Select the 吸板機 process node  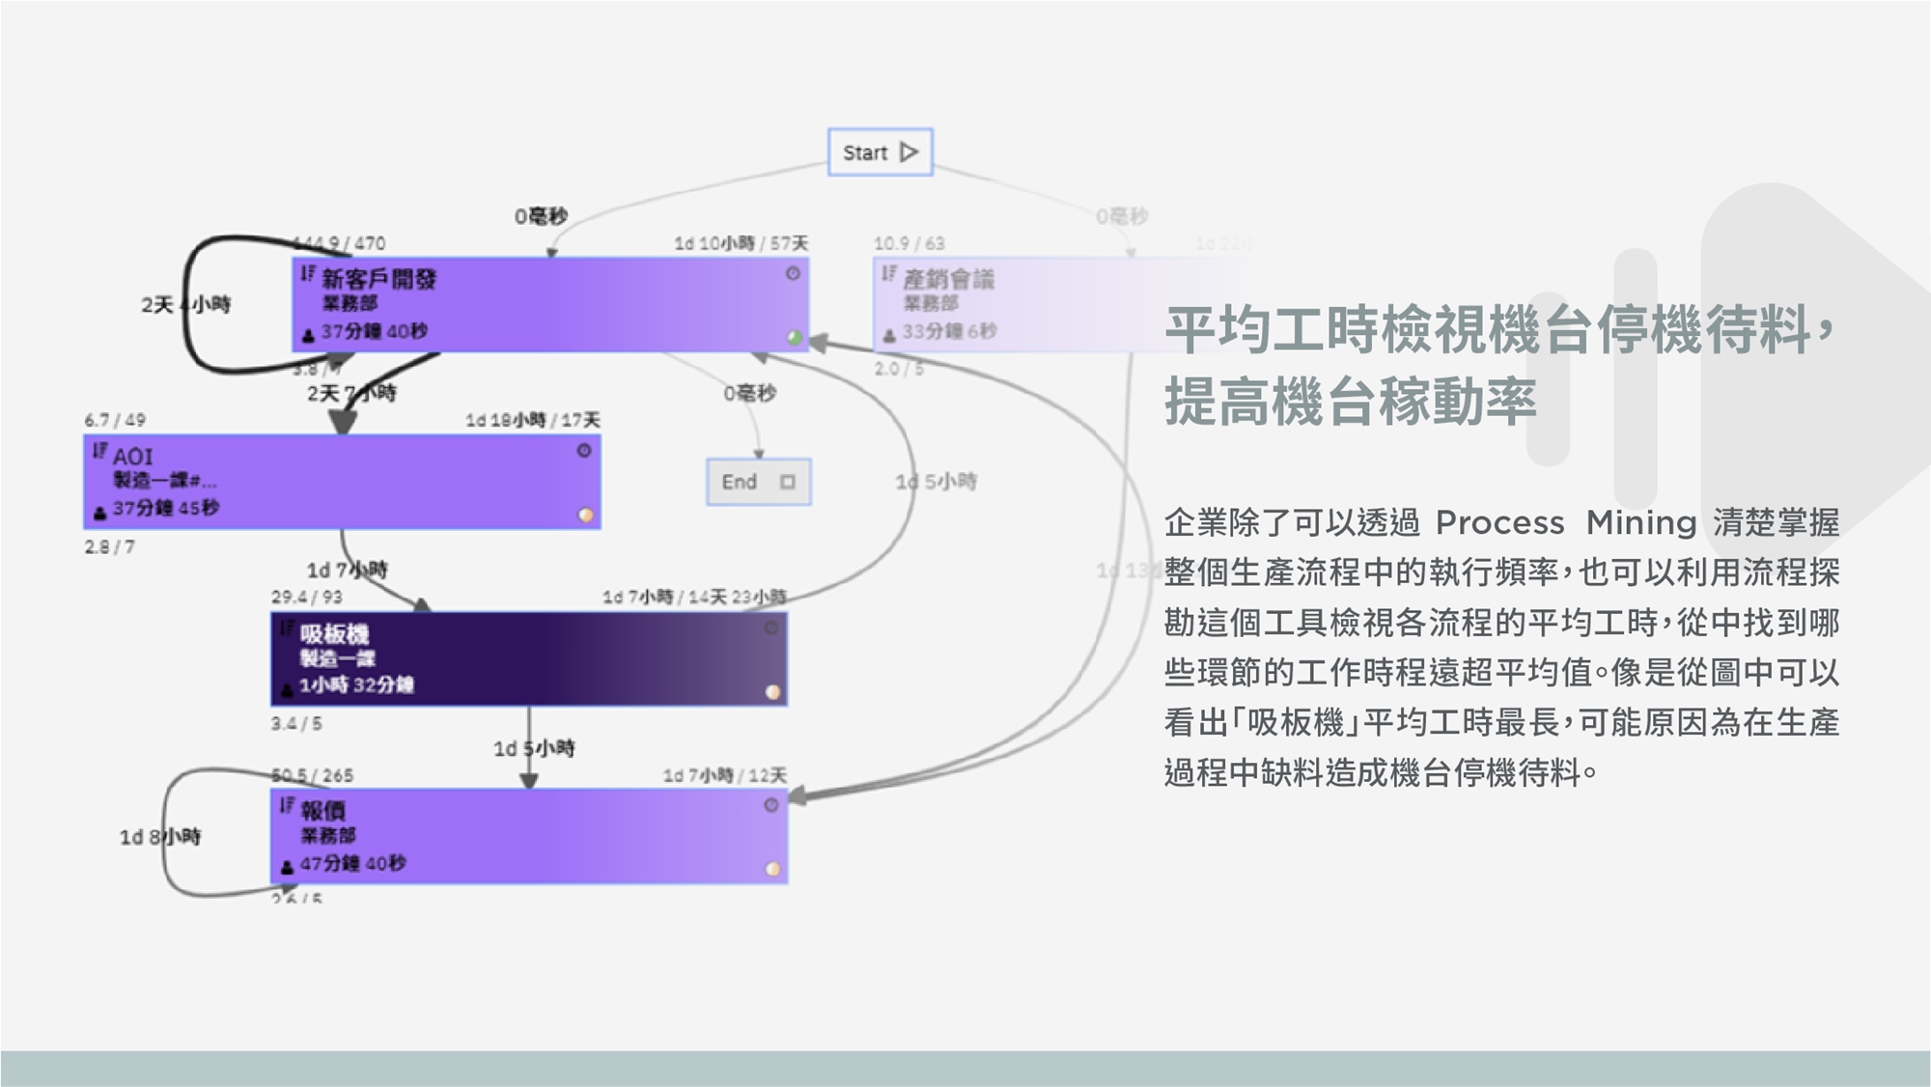tap(528, 659)
